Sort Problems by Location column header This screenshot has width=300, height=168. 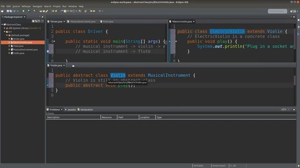[x=147, y=117]
